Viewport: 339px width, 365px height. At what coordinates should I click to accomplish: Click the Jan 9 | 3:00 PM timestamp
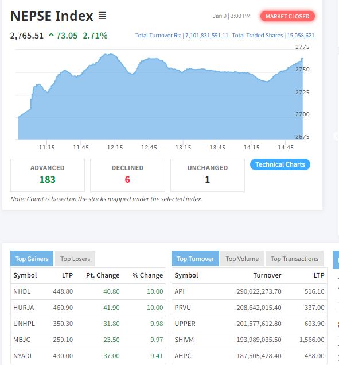pos(232,16)
